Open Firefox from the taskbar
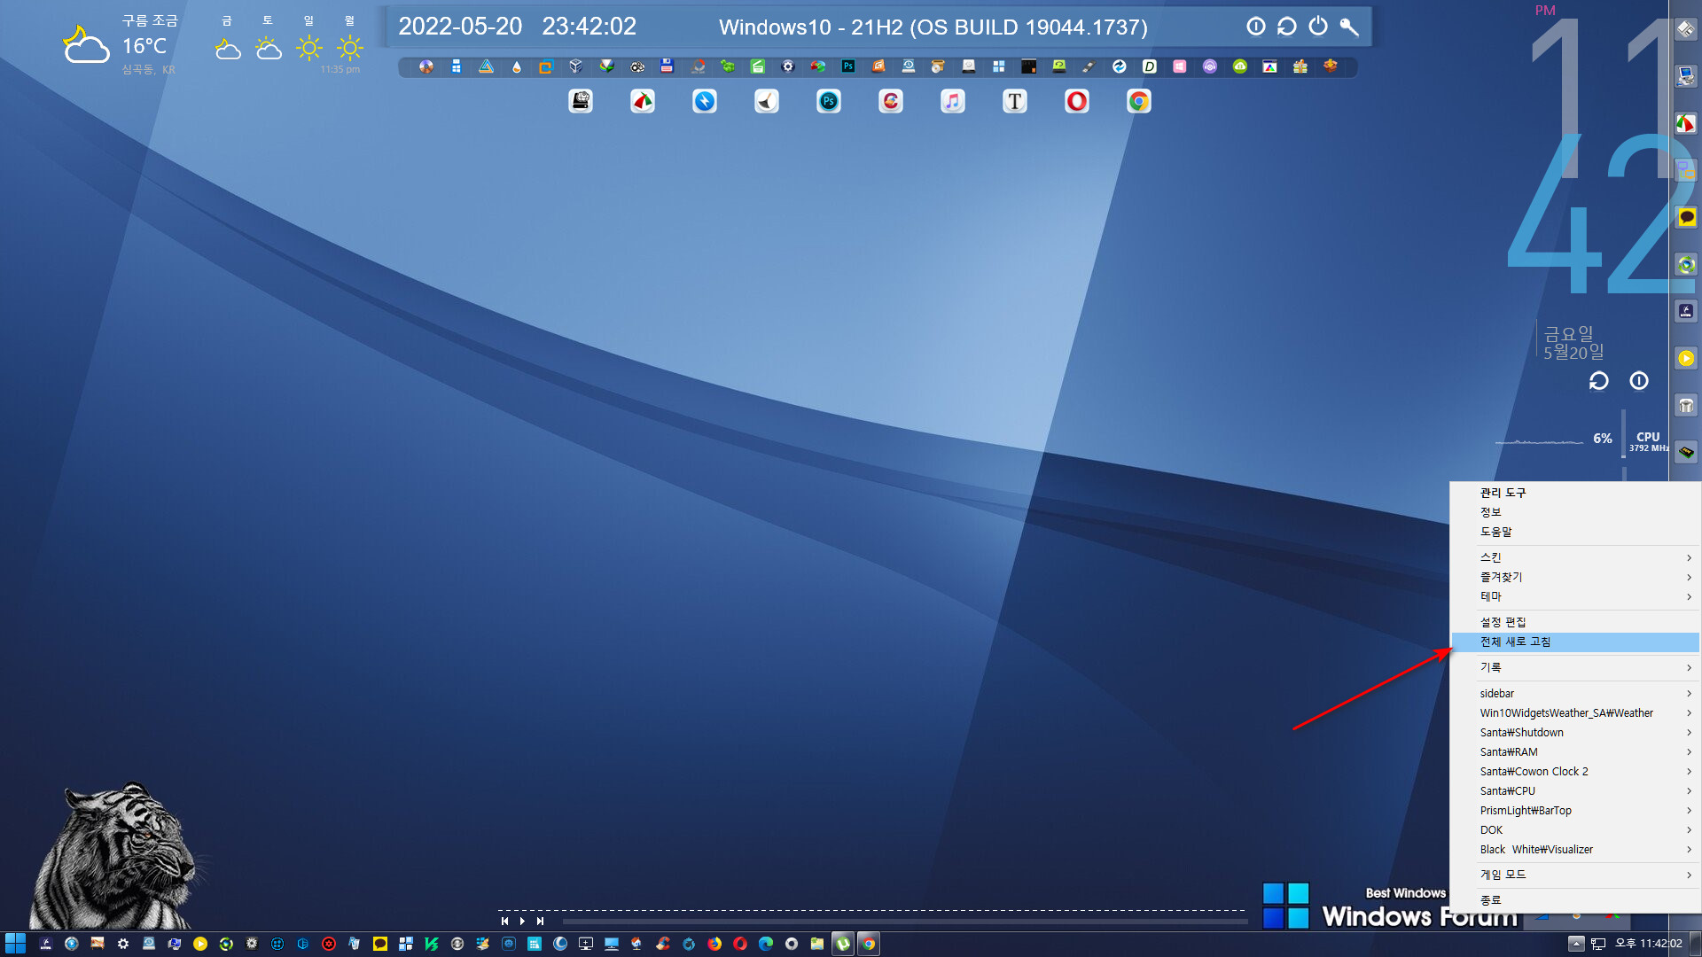Viewport: 1702px width, 957px height. (x=714, y=944)
